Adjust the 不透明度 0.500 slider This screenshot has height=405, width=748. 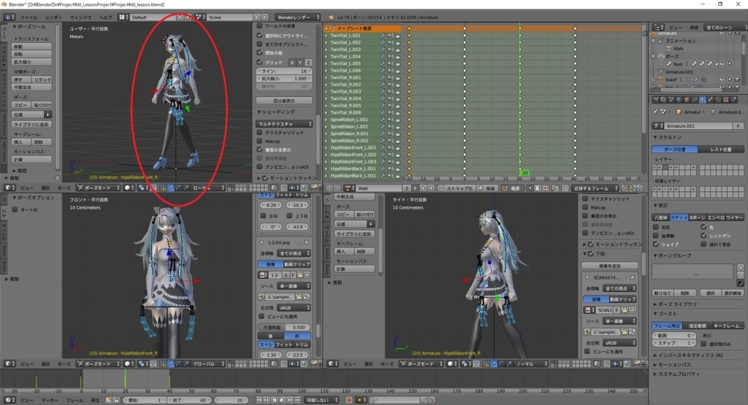(x=284, y=328)
